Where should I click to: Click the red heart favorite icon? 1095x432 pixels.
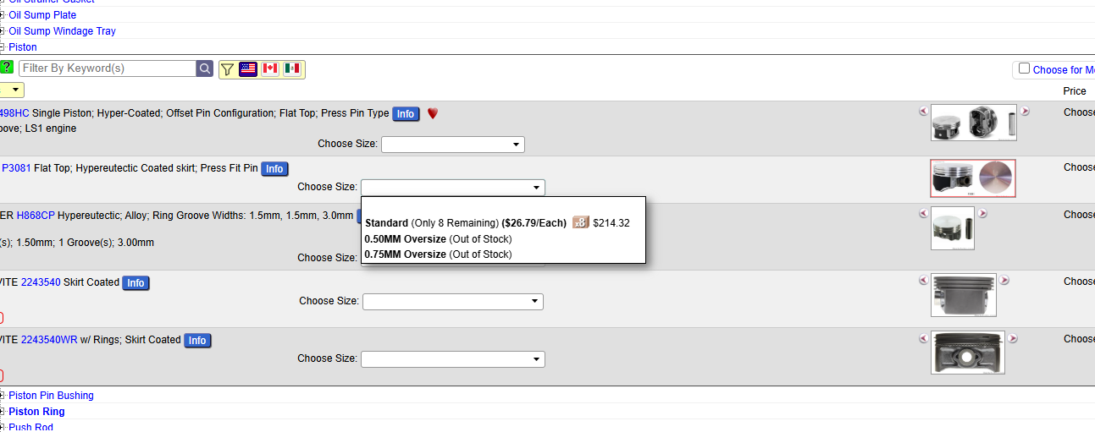432,113
